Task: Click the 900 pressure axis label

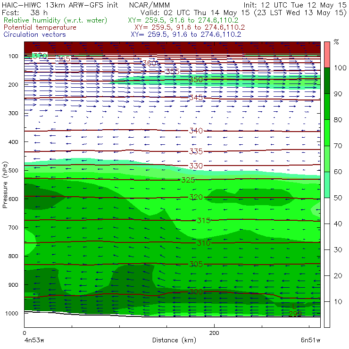Action: 13,285
